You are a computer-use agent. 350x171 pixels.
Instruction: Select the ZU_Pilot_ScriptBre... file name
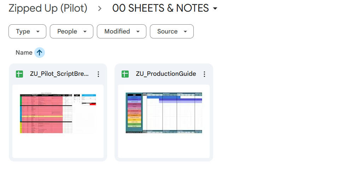coord(59,74)
